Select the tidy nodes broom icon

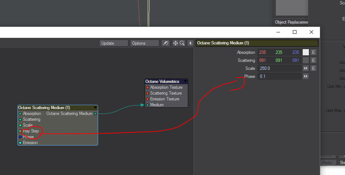point(166,43)
